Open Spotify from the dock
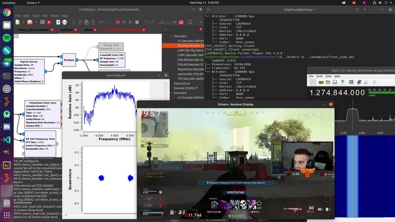 pyautogui.click(x=7, y=38)
